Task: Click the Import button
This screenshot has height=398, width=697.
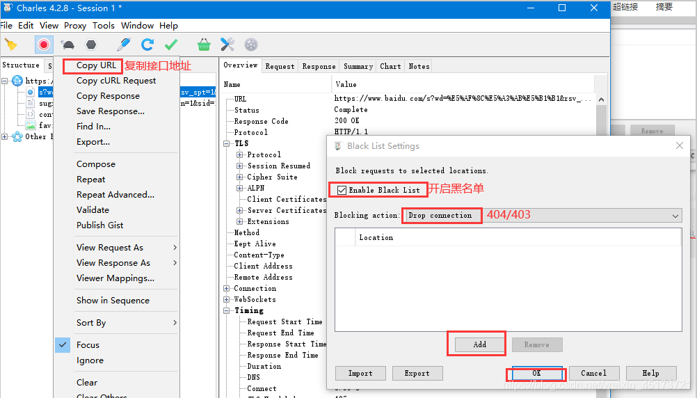Action: (360, 374)
